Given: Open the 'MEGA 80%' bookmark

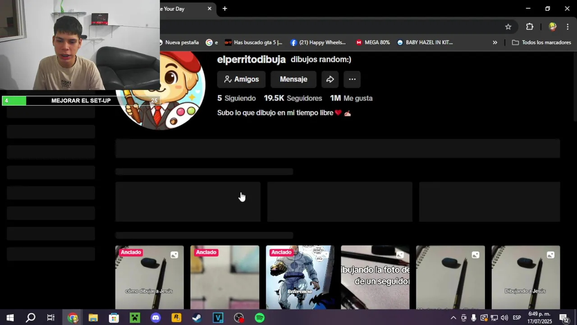Looking at the screenshot, I should click(x=373, y=42).
